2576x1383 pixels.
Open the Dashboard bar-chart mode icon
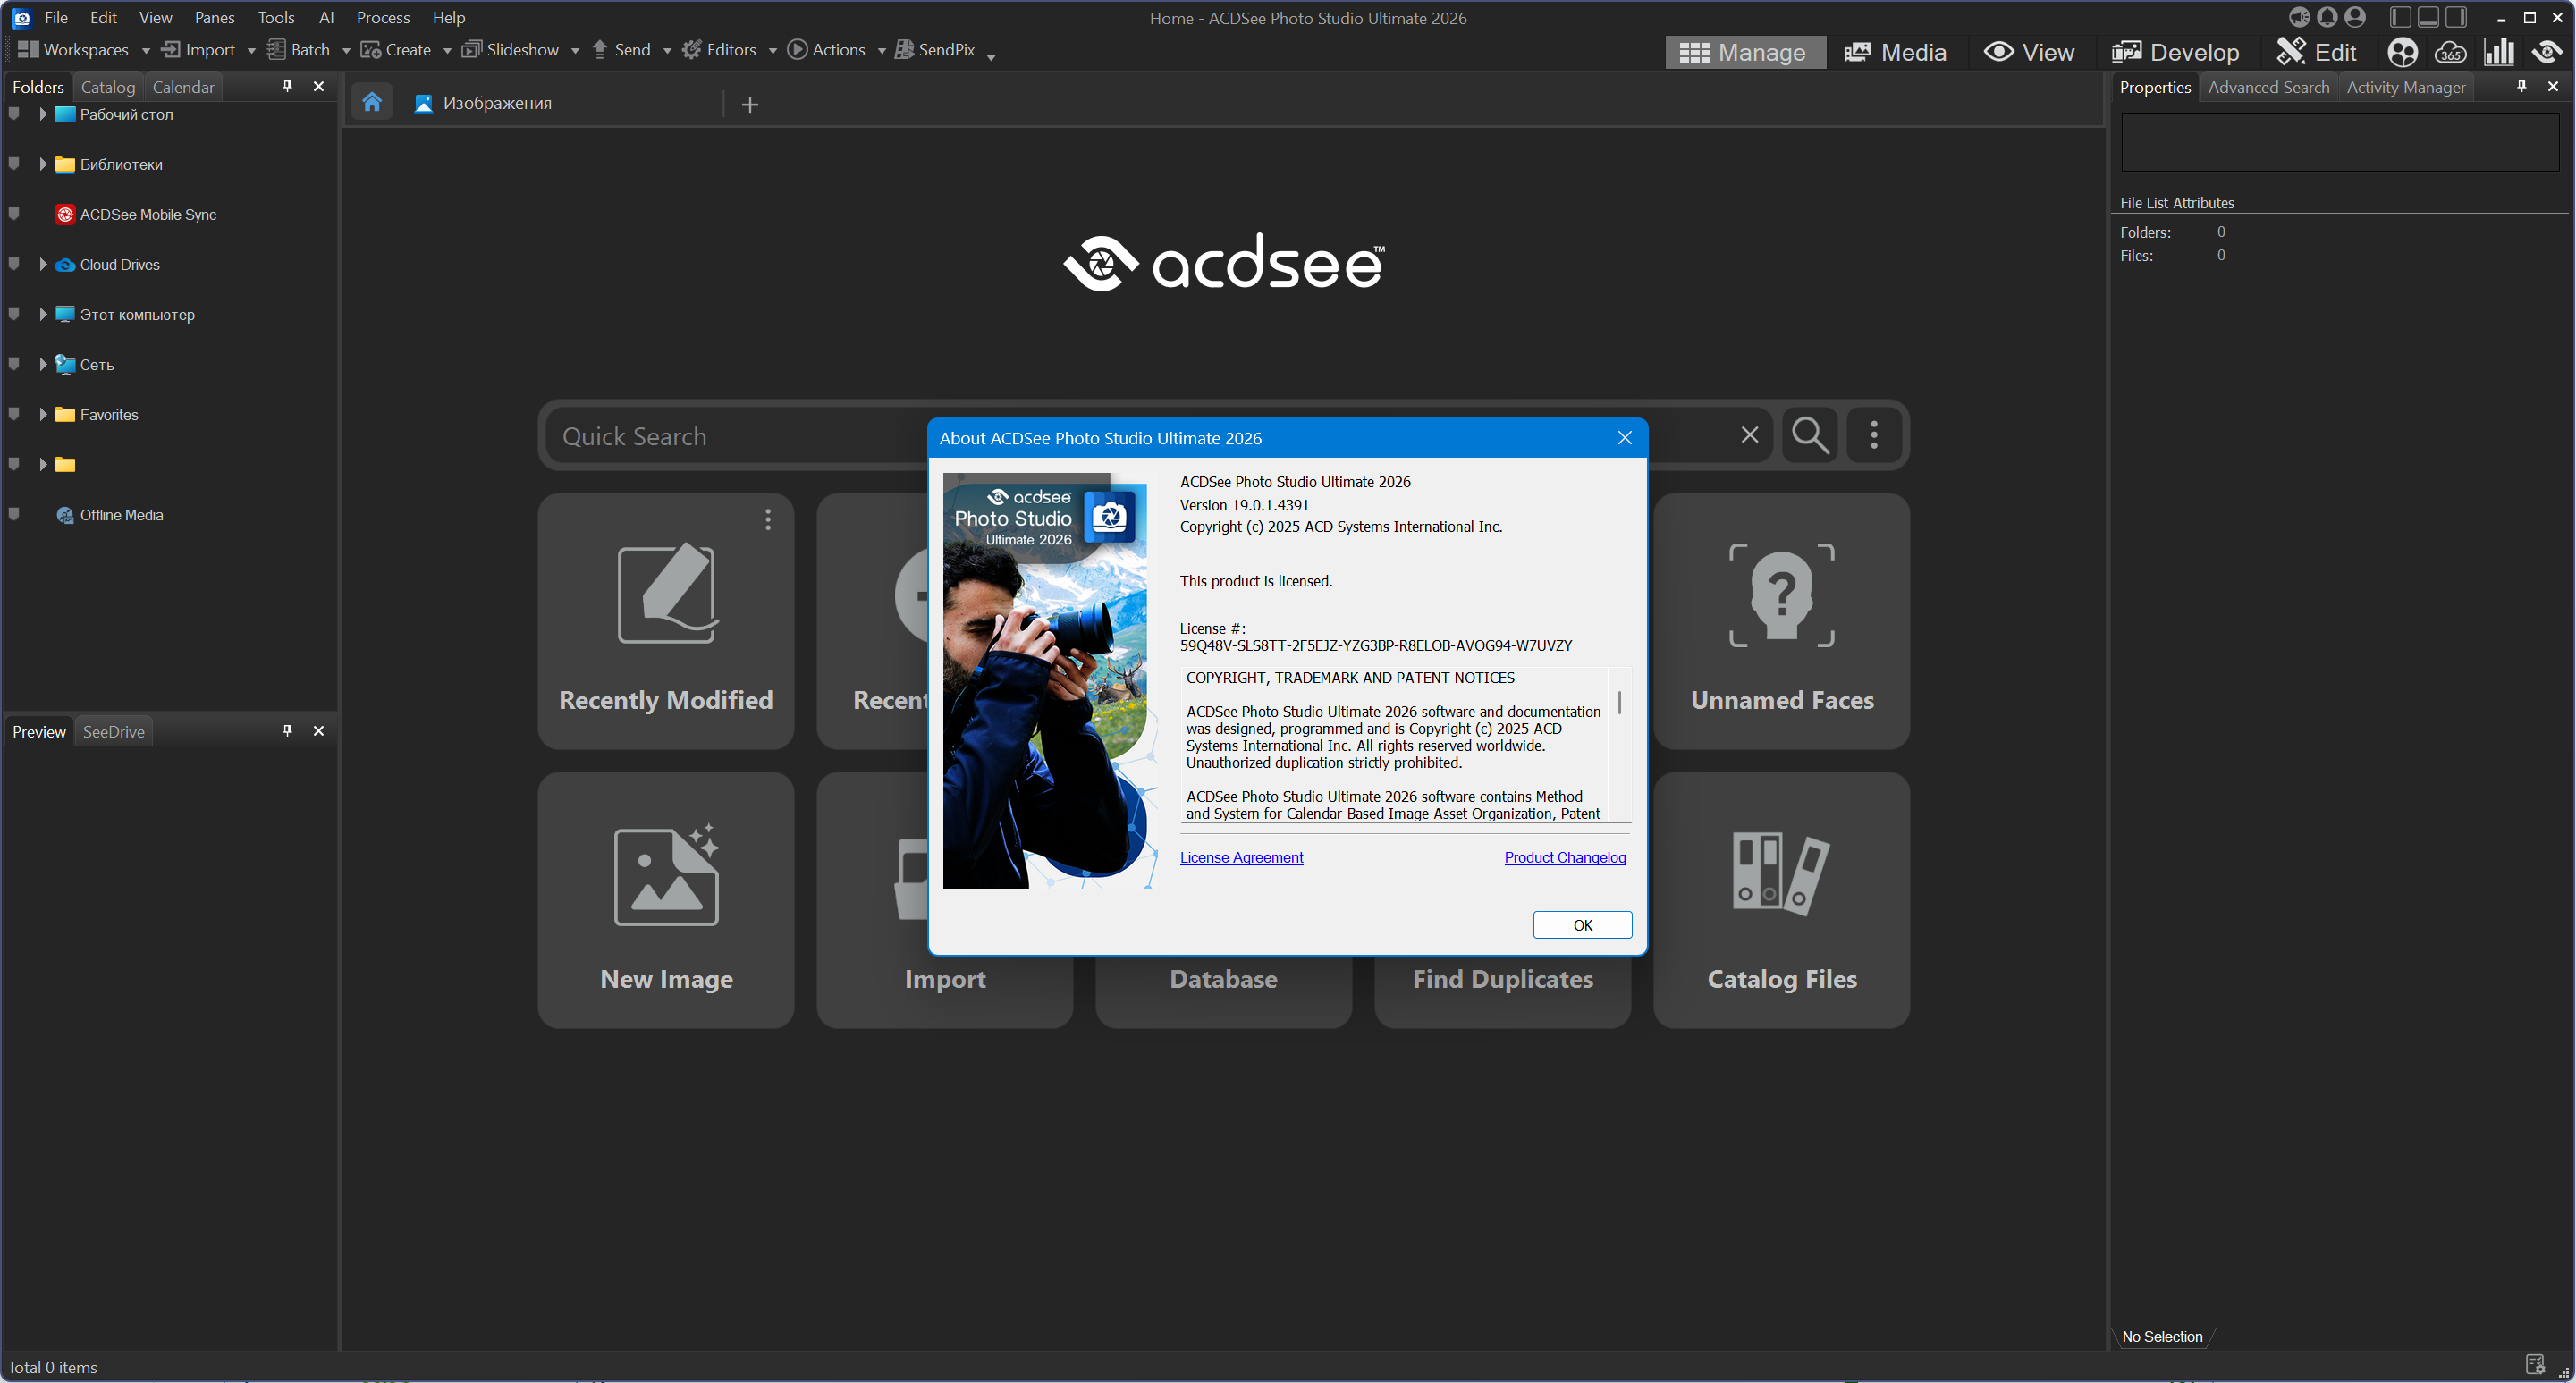click(x=2499, y=52)
